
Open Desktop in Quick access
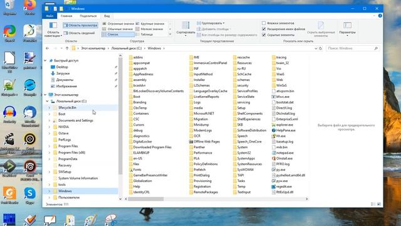62,67
